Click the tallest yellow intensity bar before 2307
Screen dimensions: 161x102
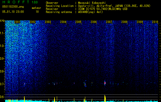tap(105, 98)
